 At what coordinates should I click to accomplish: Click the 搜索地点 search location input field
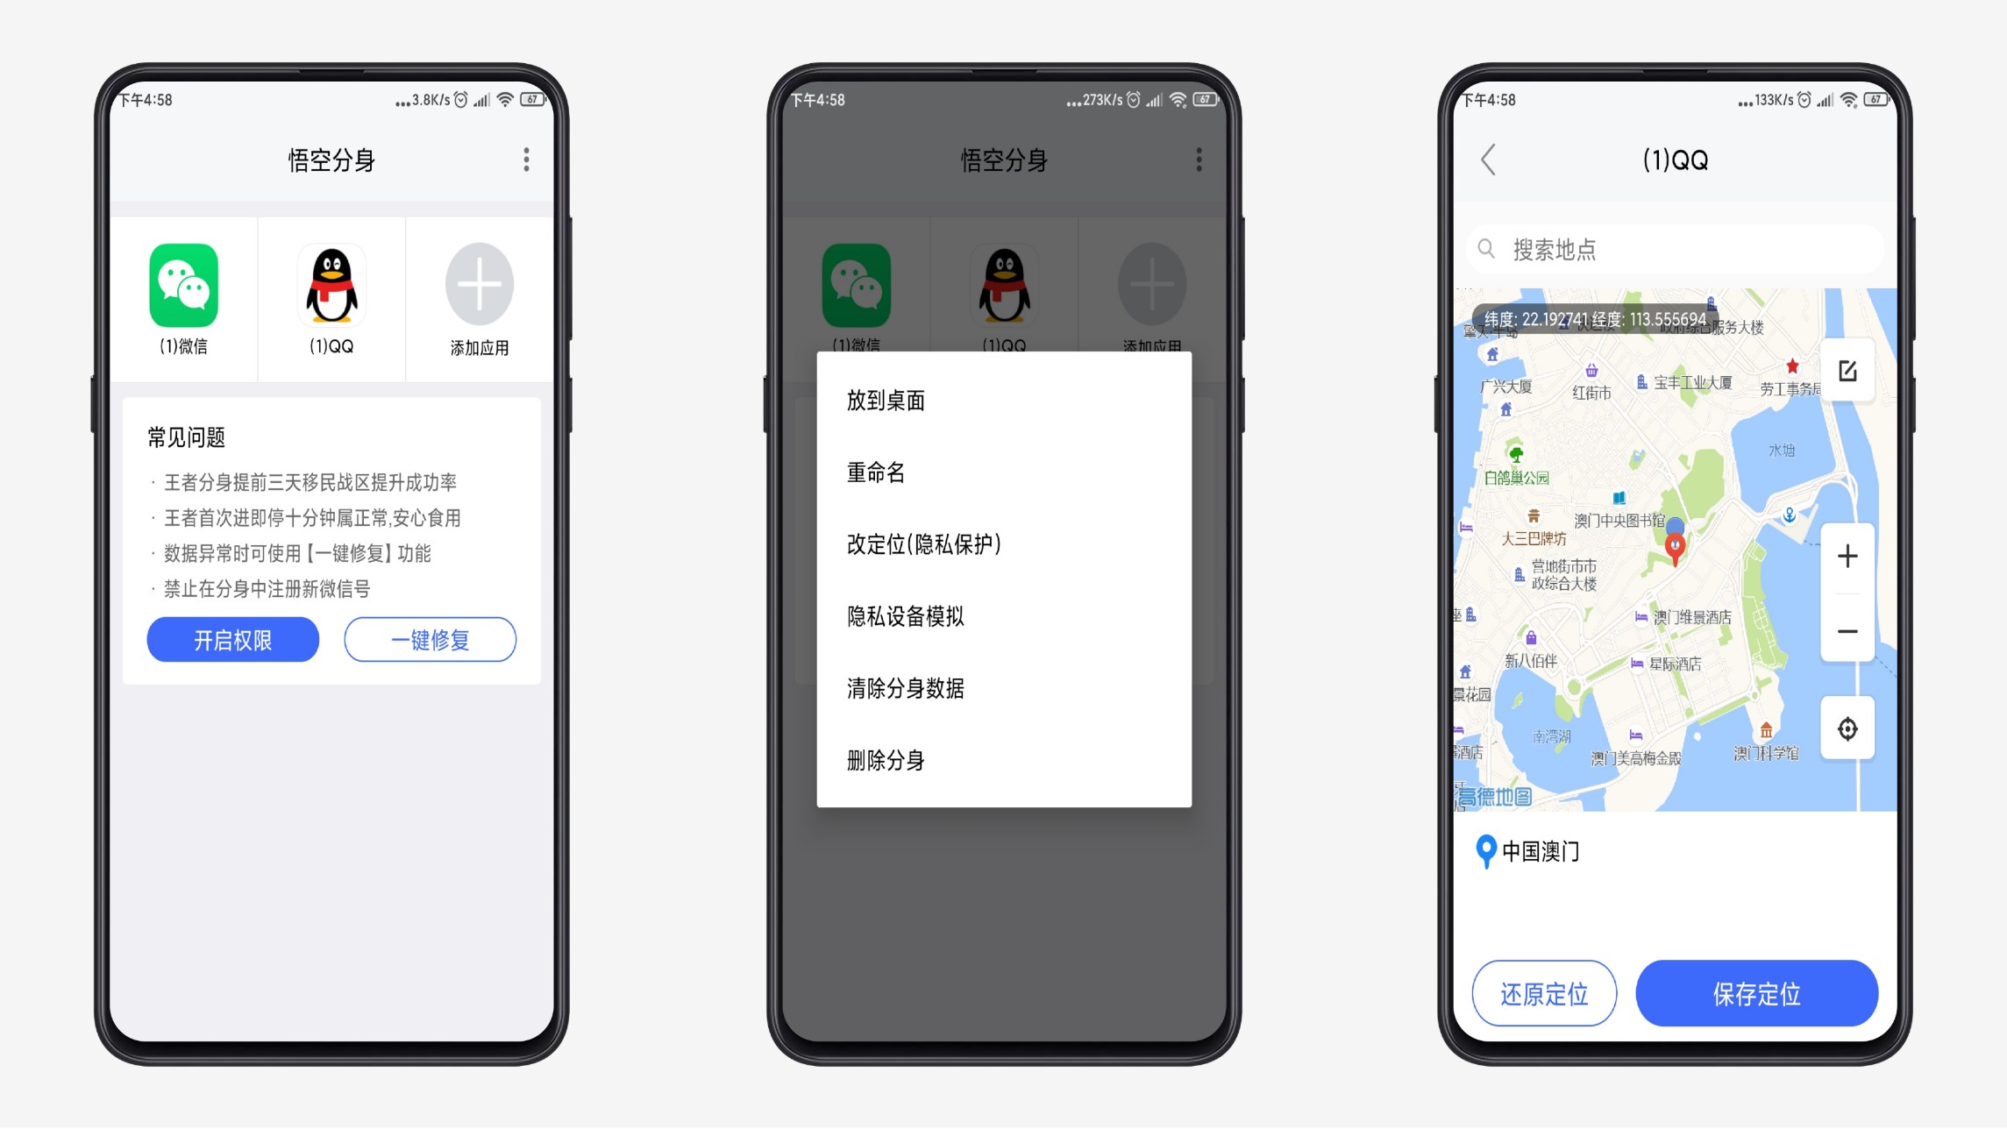click(x=1668, y=250)
